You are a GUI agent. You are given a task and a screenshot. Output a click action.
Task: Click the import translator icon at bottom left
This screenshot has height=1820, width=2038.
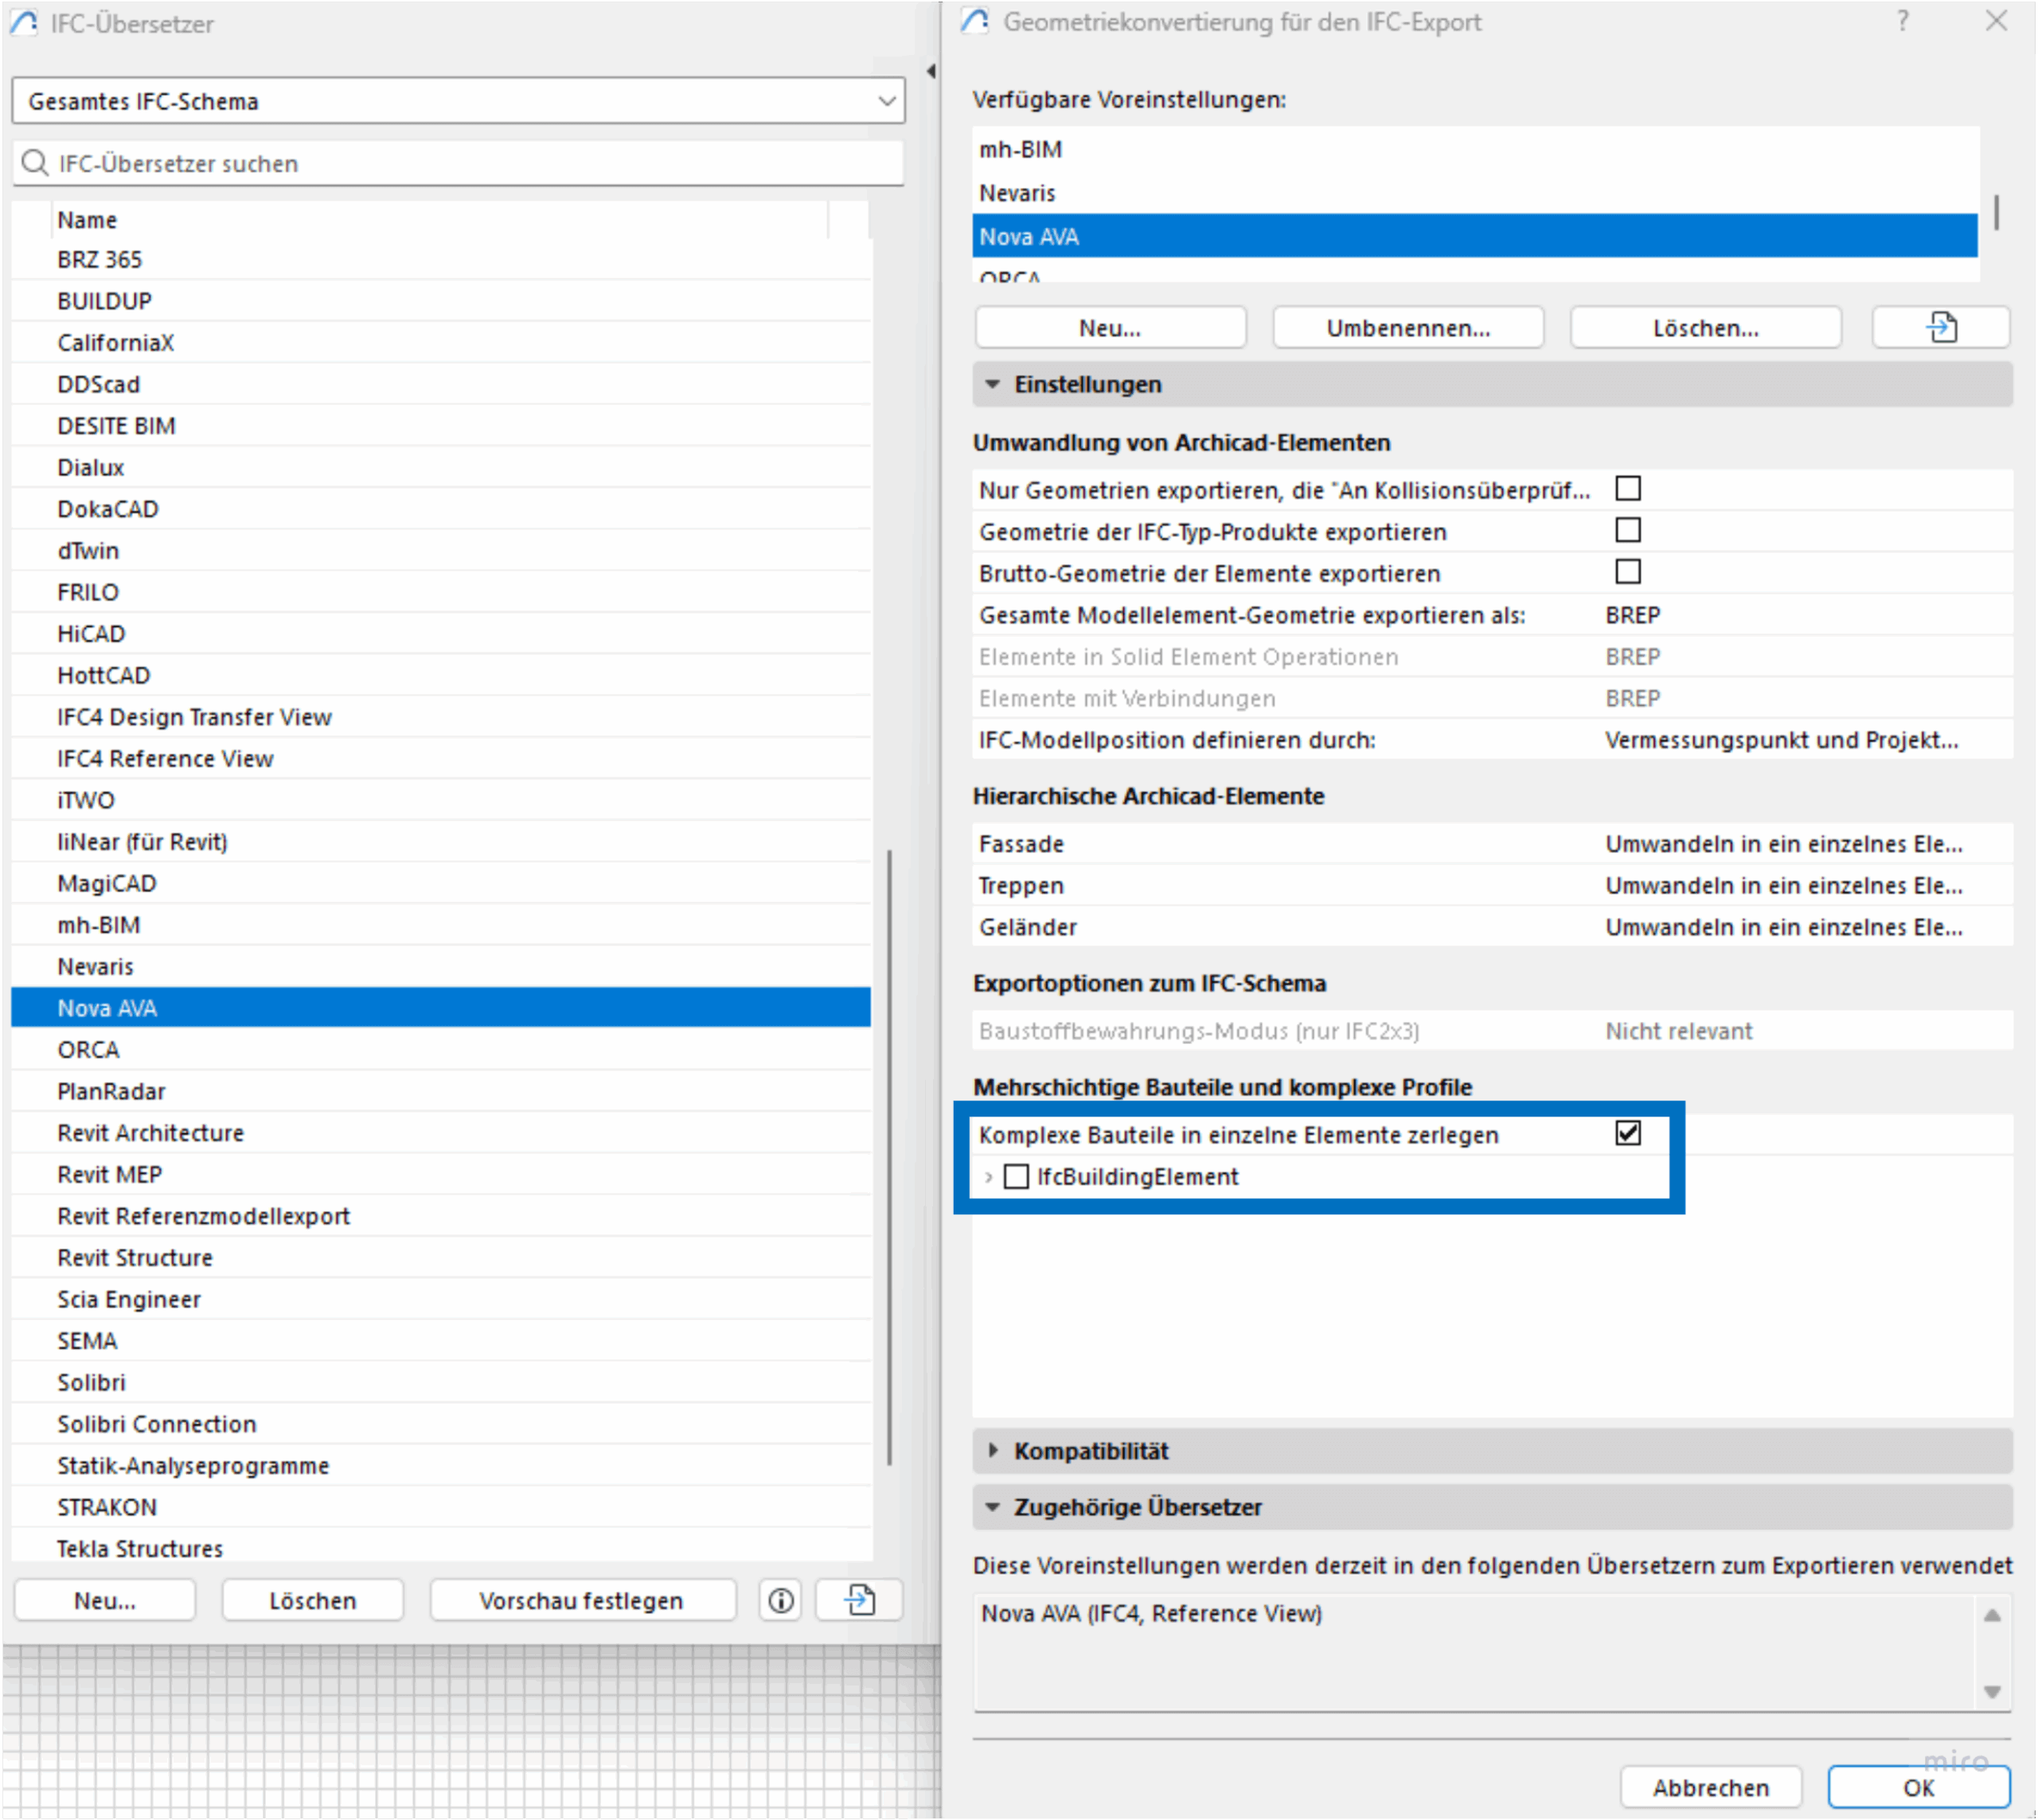pos(860,1601)
